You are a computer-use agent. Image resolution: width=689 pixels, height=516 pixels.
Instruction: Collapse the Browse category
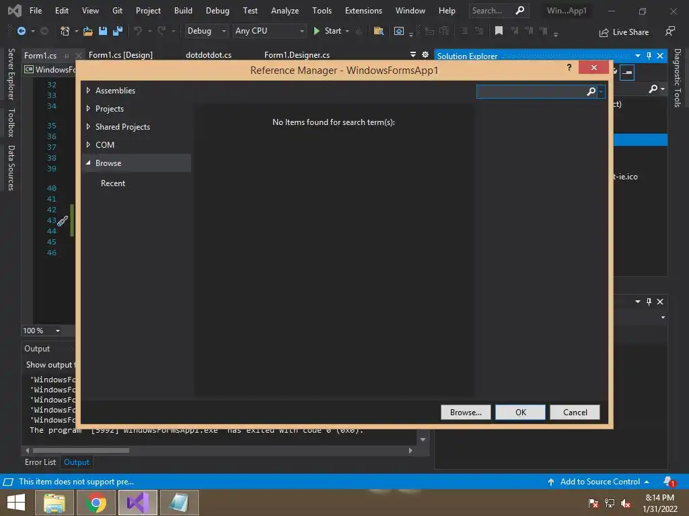coord(88,163)
